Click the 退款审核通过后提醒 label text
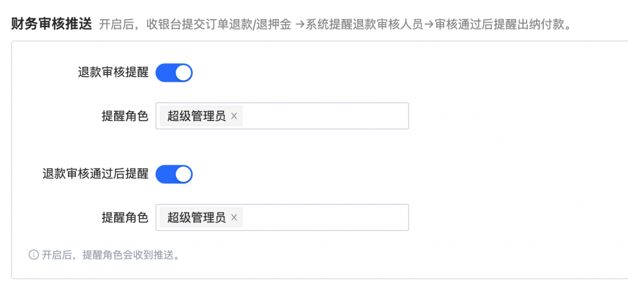628x291 pixels. [95, 174]
